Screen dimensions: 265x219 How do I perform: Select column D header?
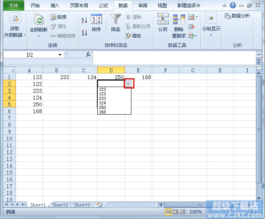(111, 70)
